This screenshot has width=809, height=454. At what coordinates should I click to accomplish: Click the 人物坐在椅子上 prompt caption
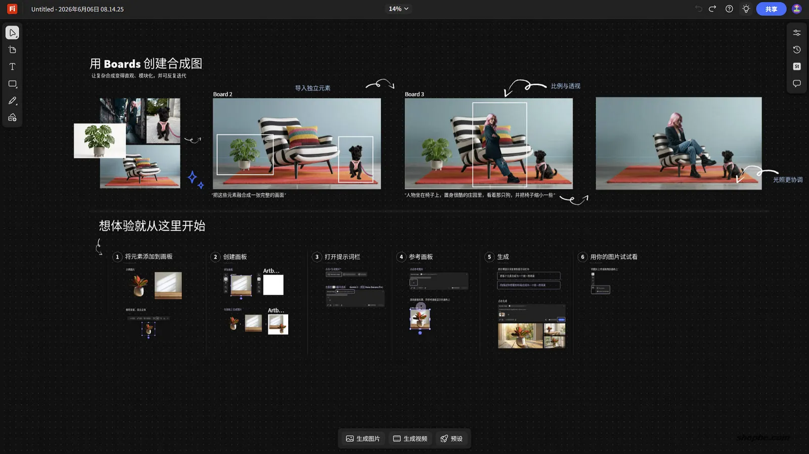(480, 195)
